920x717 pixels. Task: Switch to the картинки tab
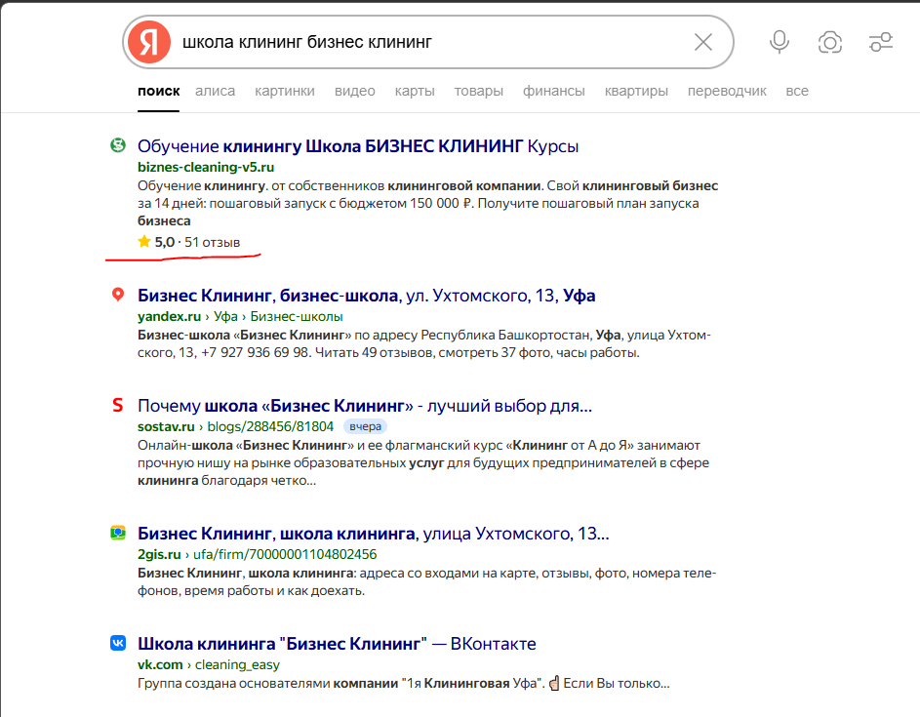[285, 91]
